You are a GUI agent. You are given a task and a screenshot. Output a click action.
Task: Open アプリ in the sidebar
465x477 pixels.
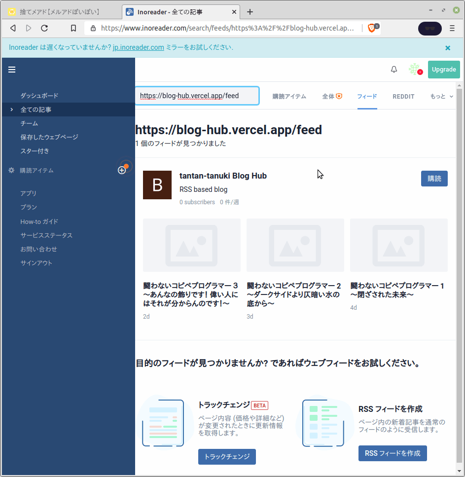pos(28,193)
